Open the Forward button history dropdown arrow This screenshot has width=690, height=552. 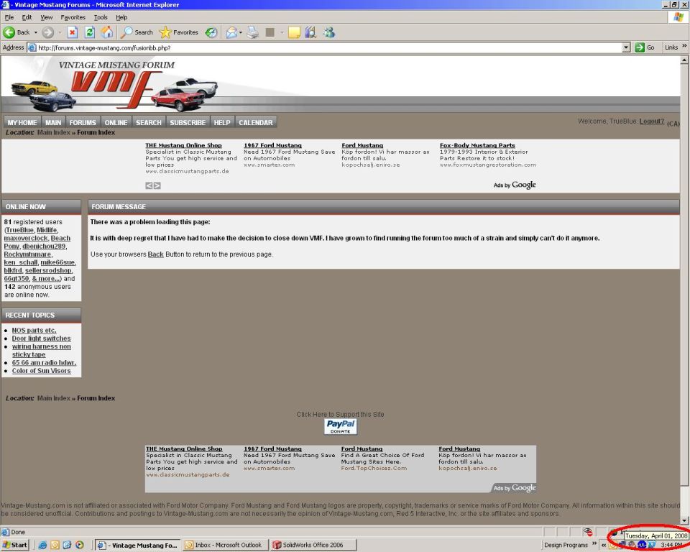click(60, 32)
